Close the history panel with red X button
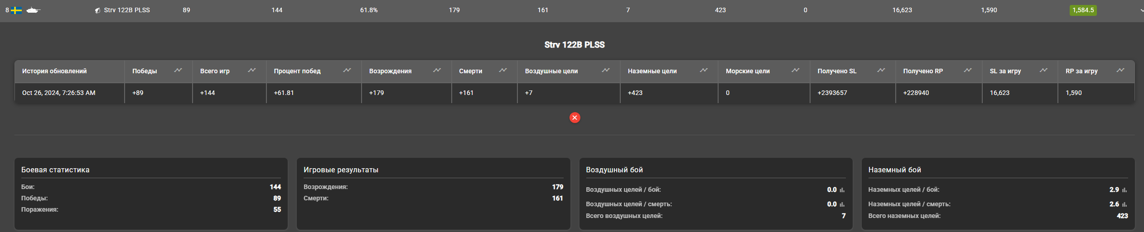The height and width of the screenshot is (232, 1144). 574,118
